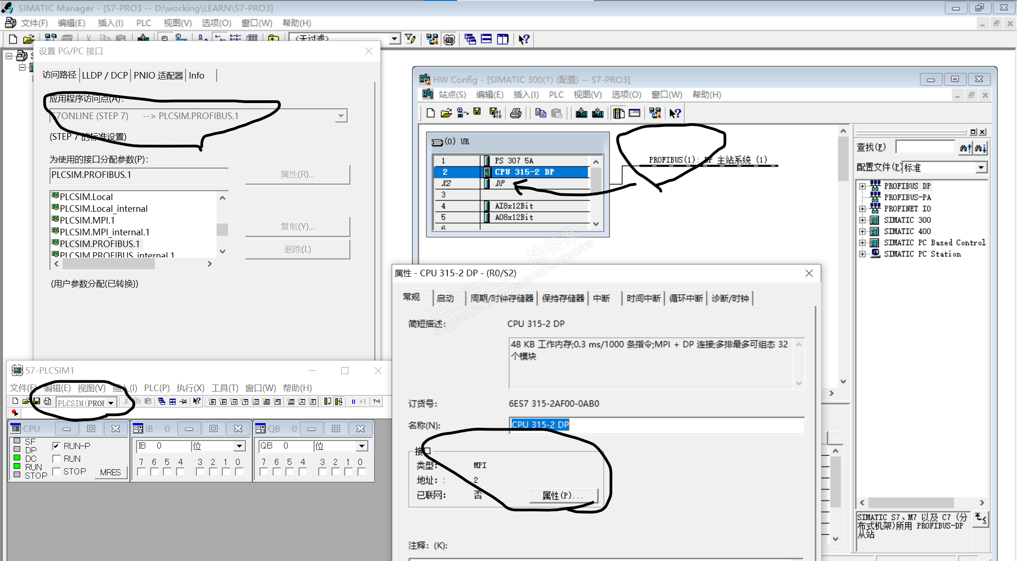The image size is (1017, 561).
Task: Check the STOP checkbox in CPU panel
Action: (56, 472)
